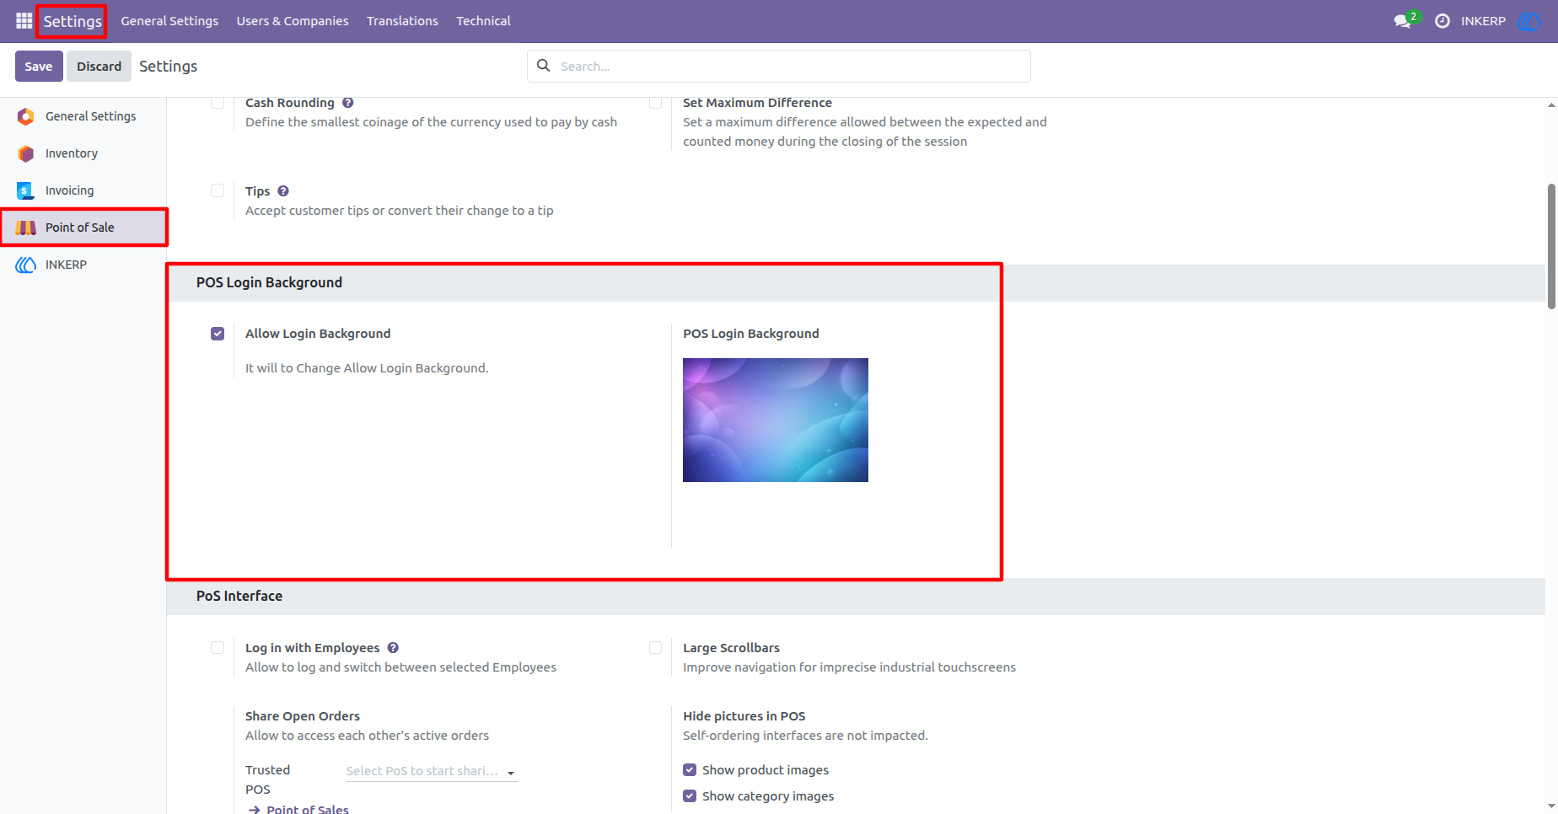Click the Invoicing sidebar icon
The image size is (1558, 814).
pyautogui.click(x=26, y=190)
